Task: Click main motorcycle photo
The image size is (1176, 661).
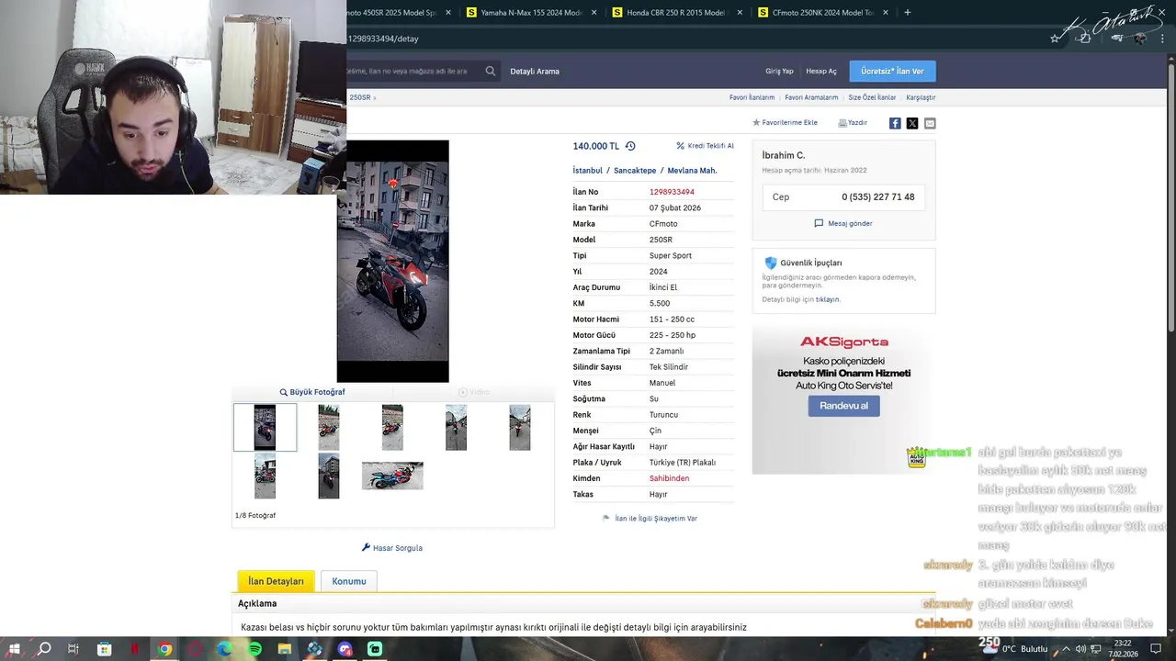Action: [392, 261]
